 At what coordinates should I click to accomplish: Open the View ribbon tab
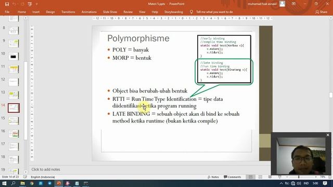142,12
